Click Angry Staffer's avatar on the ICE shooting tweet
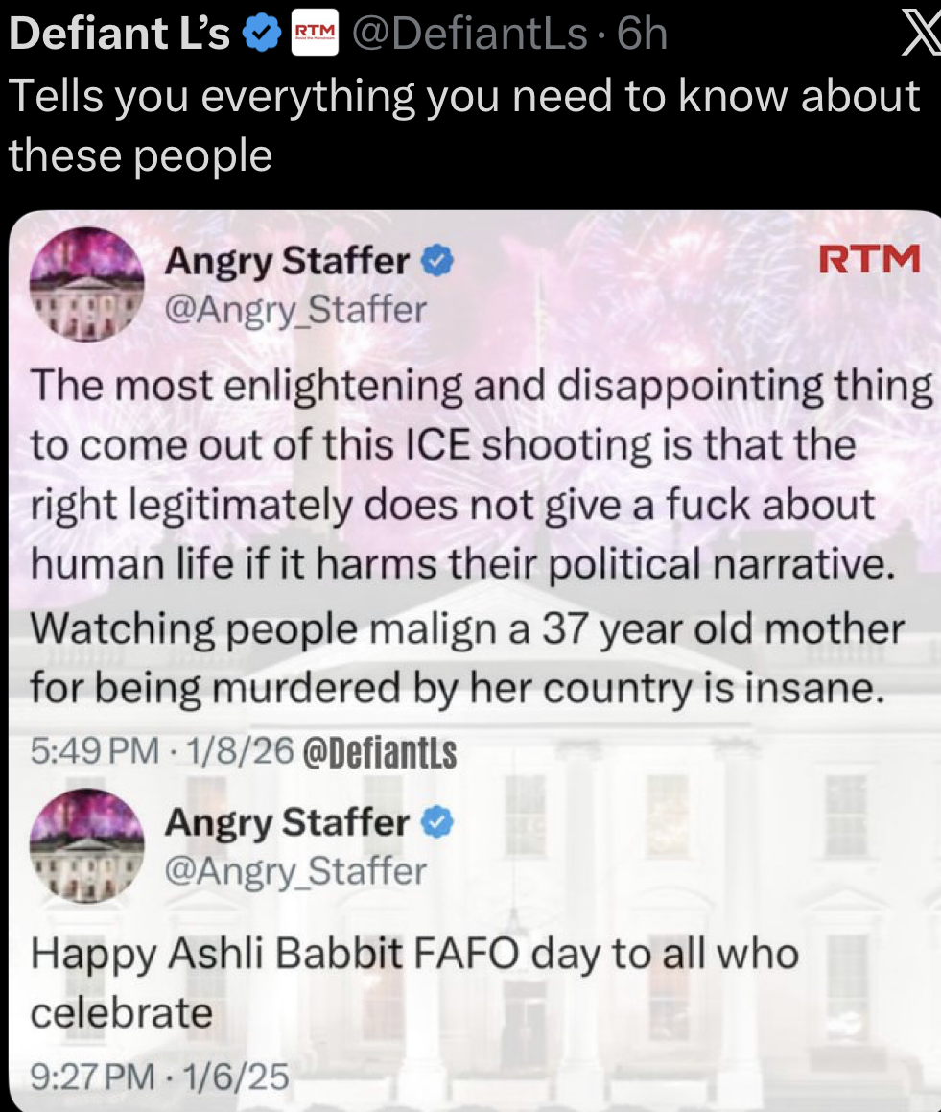Image resolution: width=941 pixels, height=1112 pixels. [86, 284]
